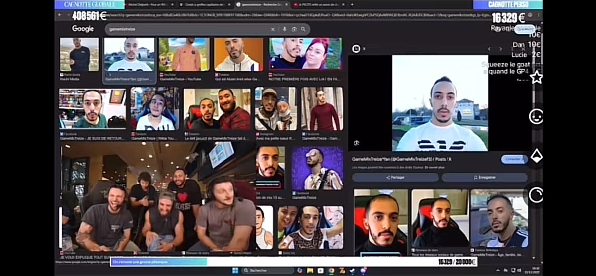Viewport: 596px width, 276px height.
Task: Click the donation goal progress bar 16329/20000€
Action: click(293, 262)
